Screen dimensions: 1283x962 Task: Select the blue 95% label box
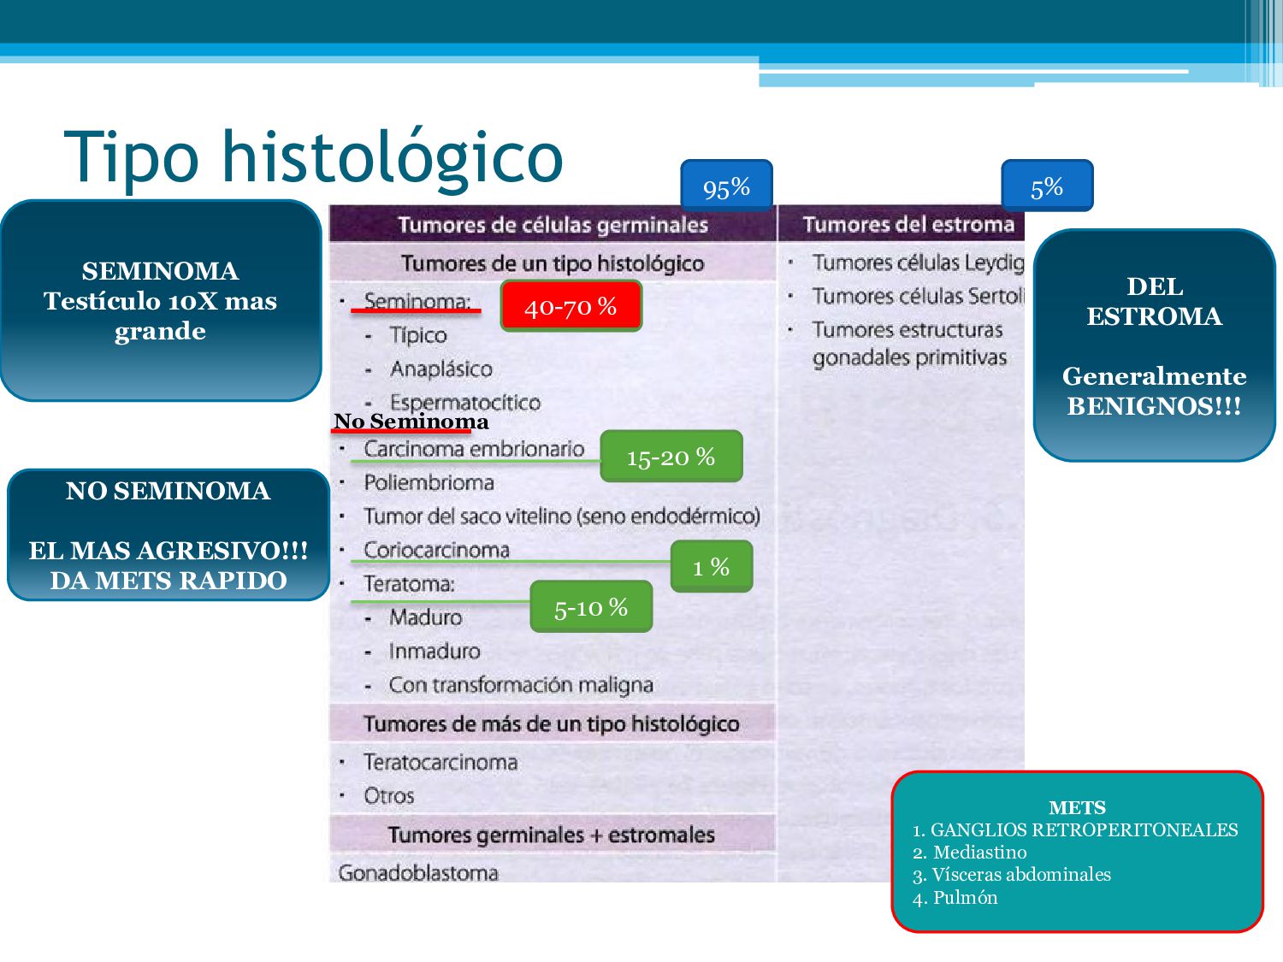pyautogui.click(x=726, y=186)
